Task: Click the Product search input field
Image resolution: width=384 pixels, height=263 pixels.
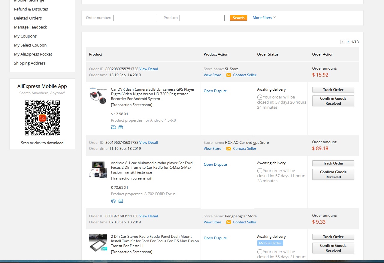Action: click(x=202, y=18)
